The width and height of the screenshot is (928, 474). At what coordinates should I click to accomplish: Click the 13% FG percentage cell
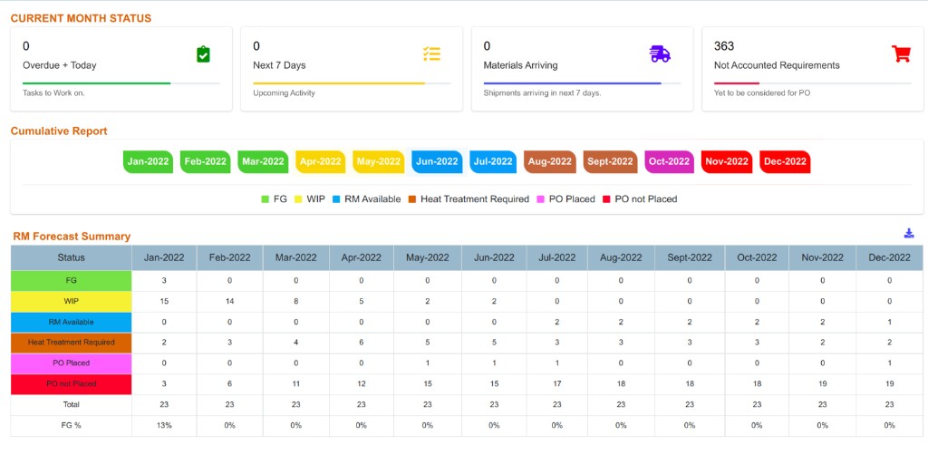[164, 425]
